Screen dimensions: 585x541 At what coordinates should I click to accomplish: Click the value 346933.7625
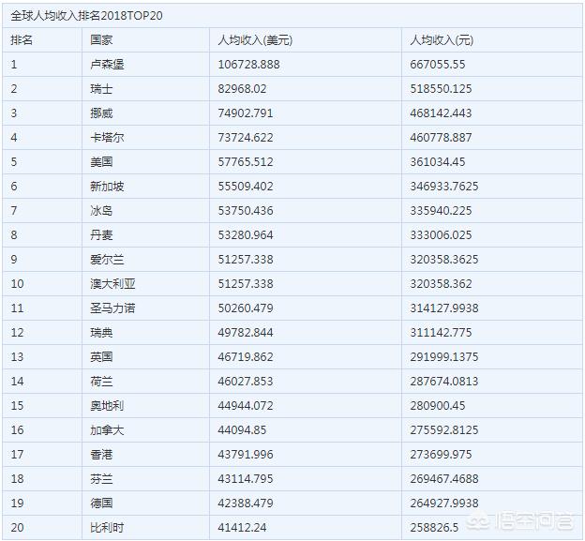(444, 187)
